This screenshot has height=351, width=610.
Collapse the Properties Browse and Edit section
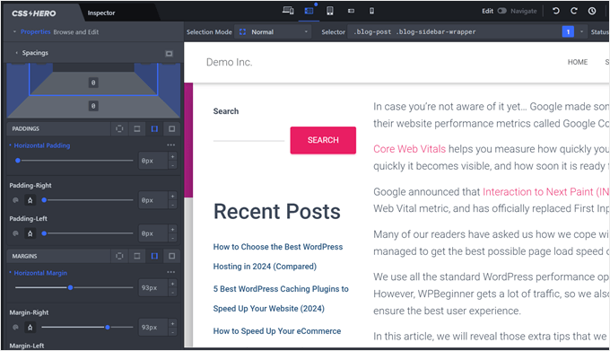click(14, 32)
